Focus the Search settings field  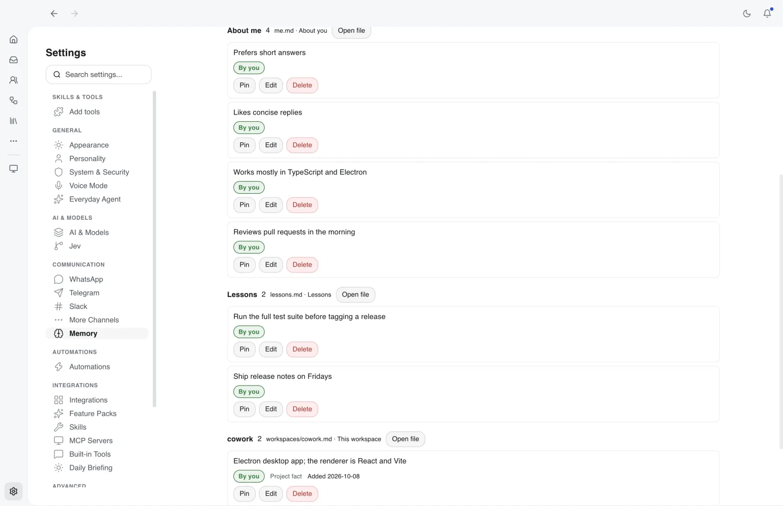[98, 74]
